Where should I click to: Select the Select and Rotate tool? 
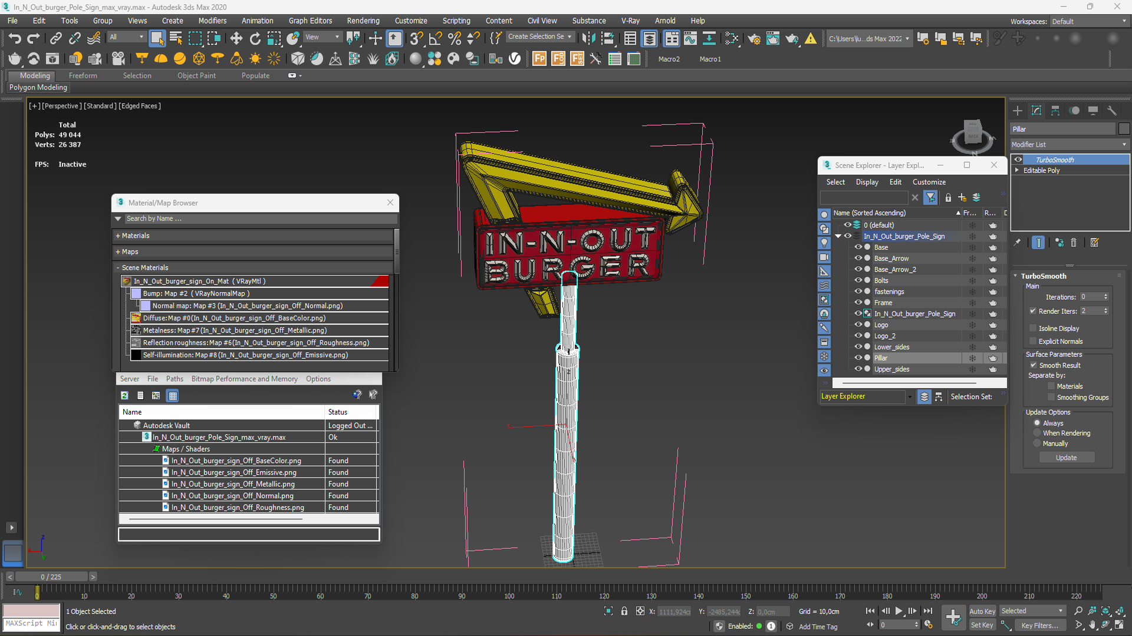(x=255, y=39)
